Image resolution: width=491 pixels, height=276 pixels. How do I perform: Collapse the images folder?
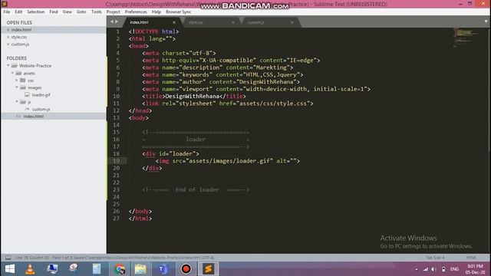coord(17,87)
